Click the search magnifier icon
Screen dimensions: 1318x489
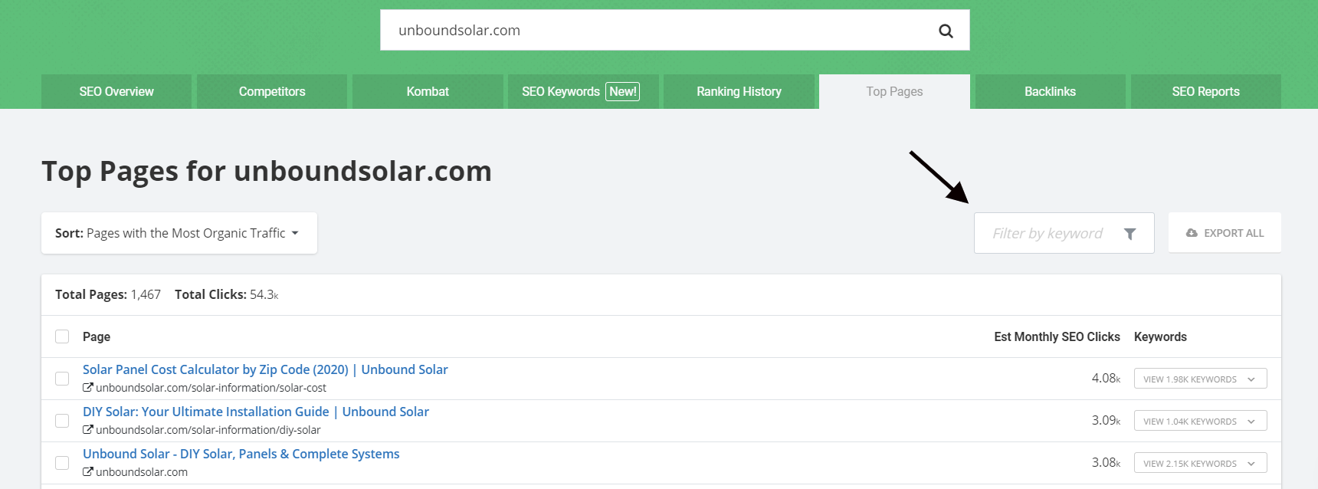(x=946, y=31)
